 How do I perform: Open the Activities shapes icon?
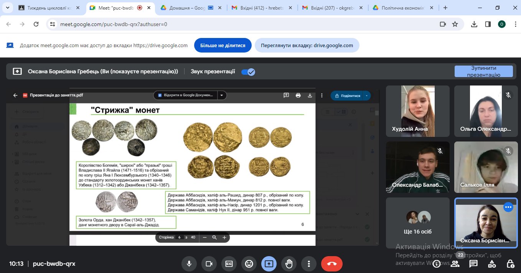492,264
